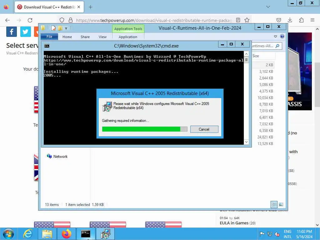Sort by the Size column header
Viewport: 320px width, 240px height.
(x=263, y=56)
